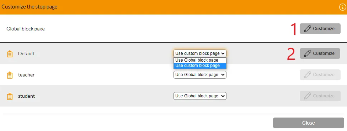Screen dimensions: 347x131
Task: Choose 'Use custom block page' highlighted option
Action: (200, 65)
